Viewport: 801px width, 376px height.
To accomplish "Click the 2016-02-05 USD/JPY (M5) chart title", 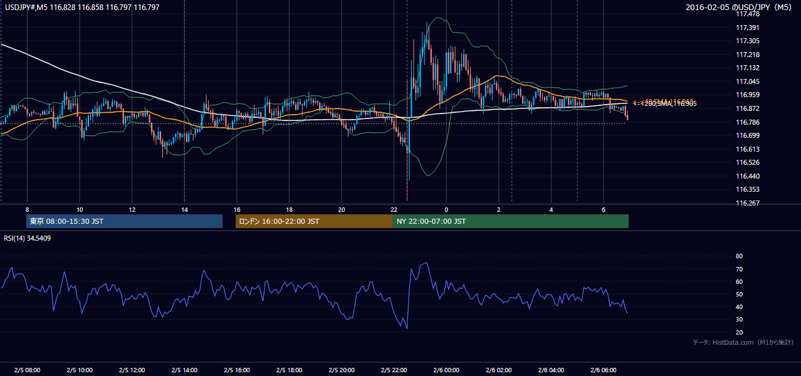I will [x=740, y=7].
